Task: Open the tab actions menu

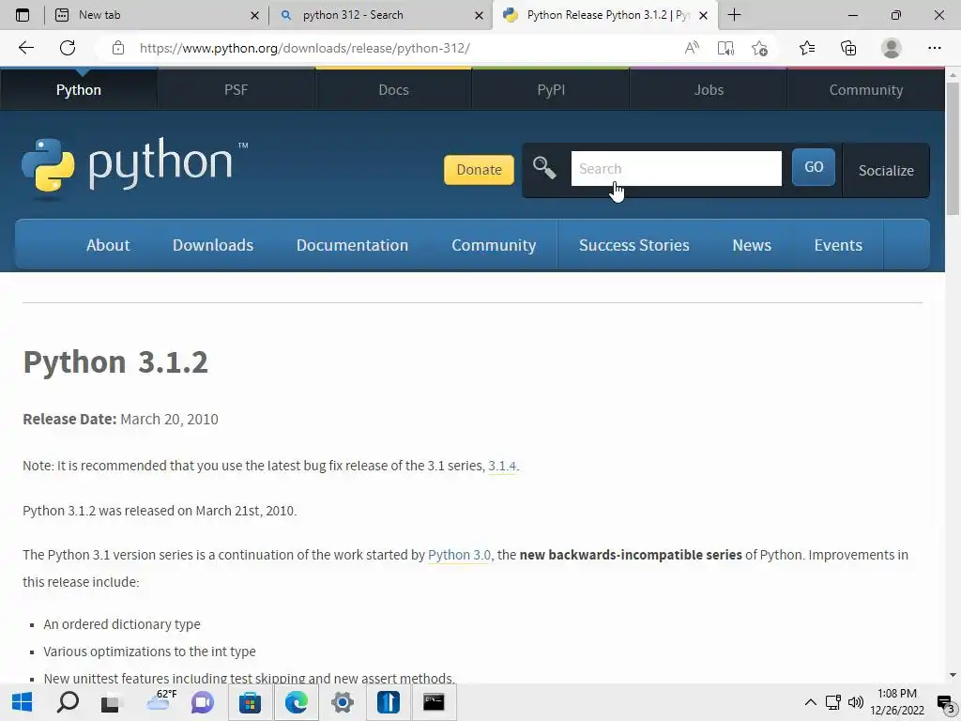Action: click(x=23, y=15)
